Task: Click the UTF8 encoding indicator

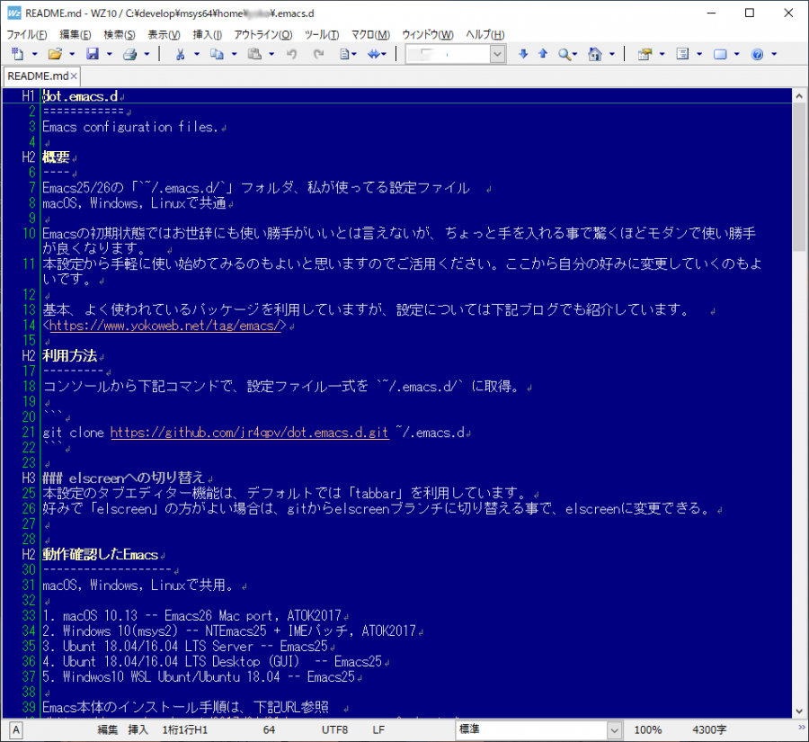Action: [x=335, y=729]
